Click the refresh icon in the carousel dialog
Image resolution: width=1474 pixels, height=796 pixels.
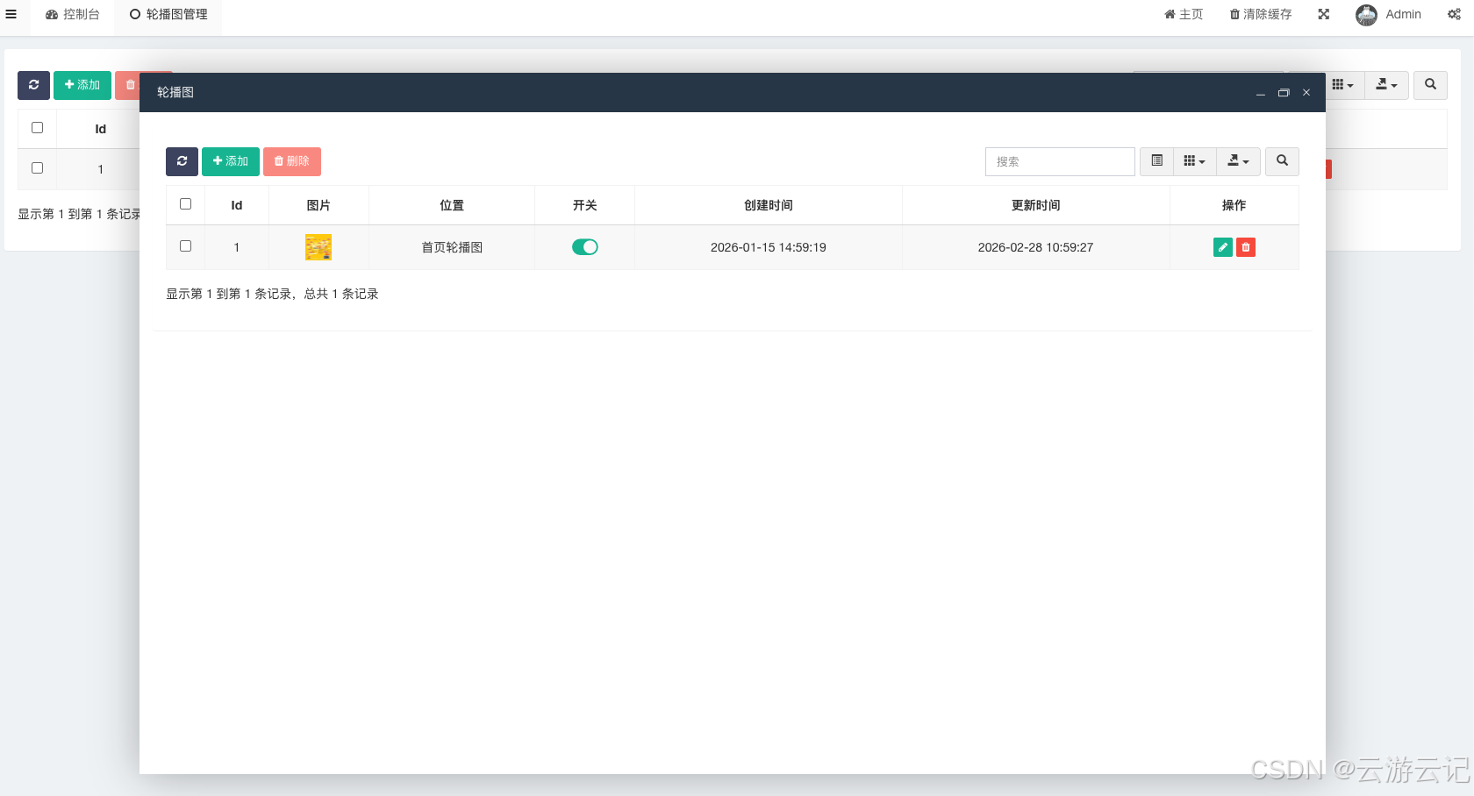coord(182,161)
